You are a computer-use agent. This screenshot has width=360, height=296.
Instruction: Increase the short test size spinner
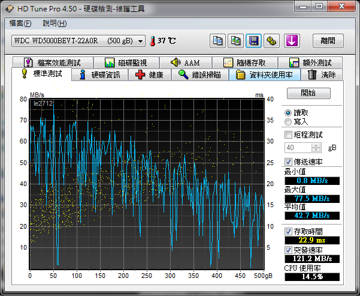[x=316, y=145]
